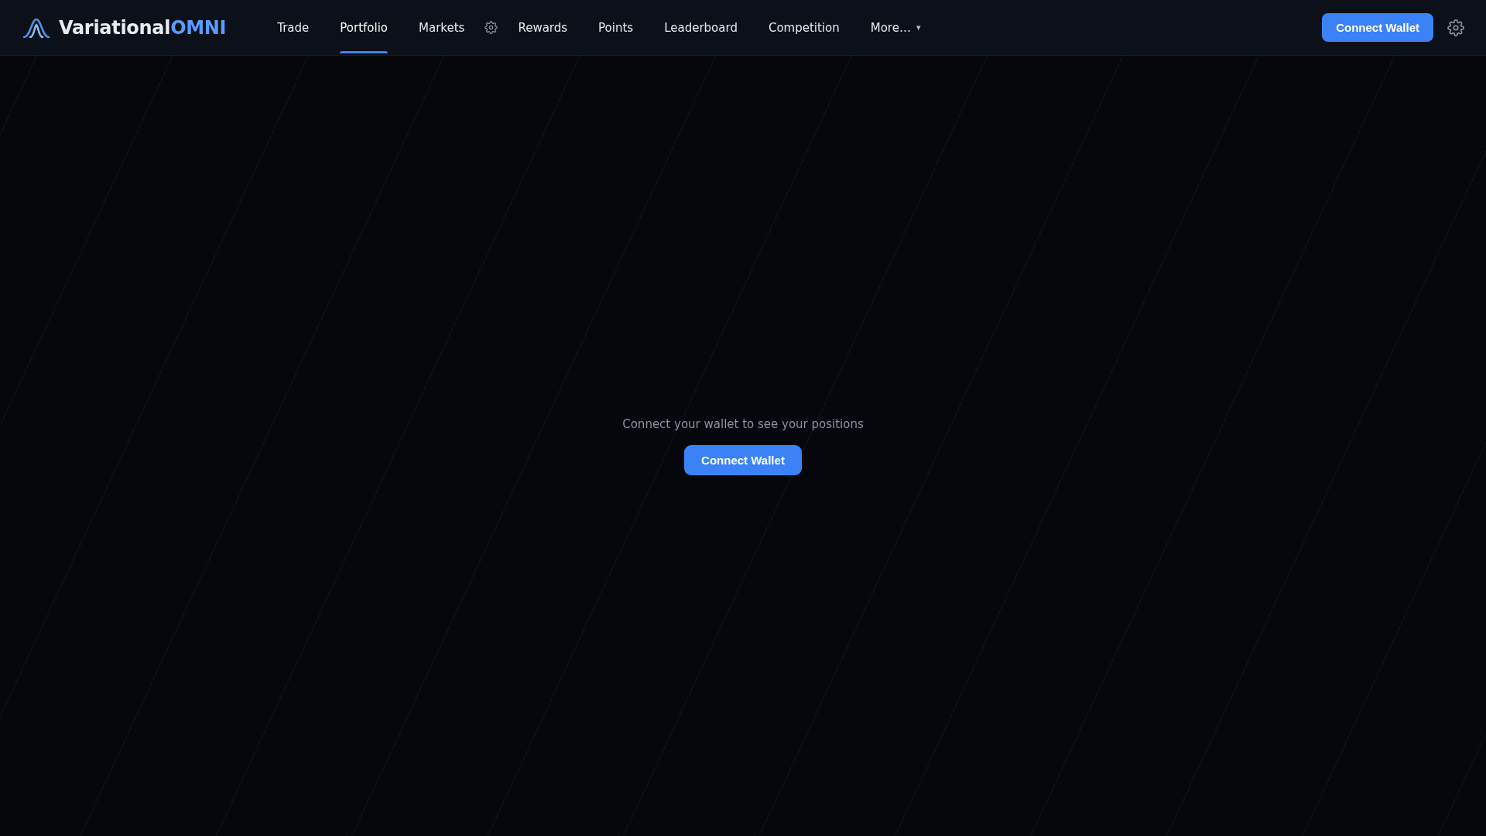1486x836 pixels.
Task: Click the VariationalOMNI brand name
Action: tap(142, 28)
